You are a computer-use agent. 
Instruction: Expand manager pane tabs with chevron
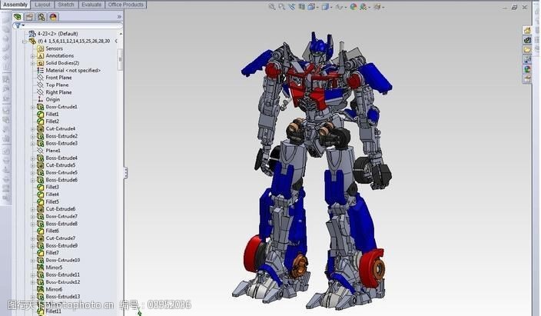pos(119,17)
